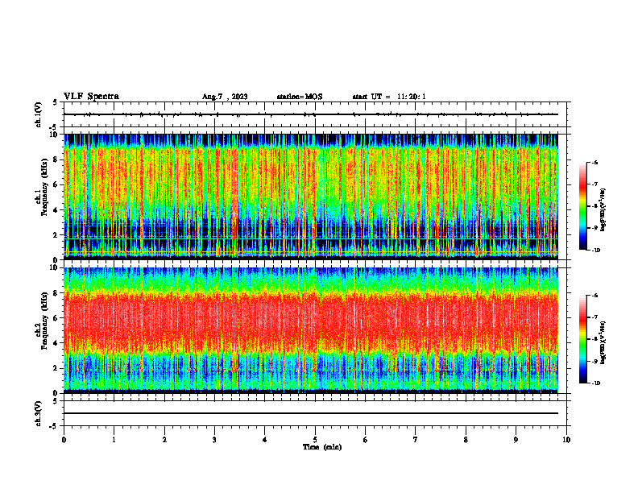Screen dimensions: 638x493
Task: Click the "8" kHz tick on ch.1 spectrogram
Action: (56, 159)
